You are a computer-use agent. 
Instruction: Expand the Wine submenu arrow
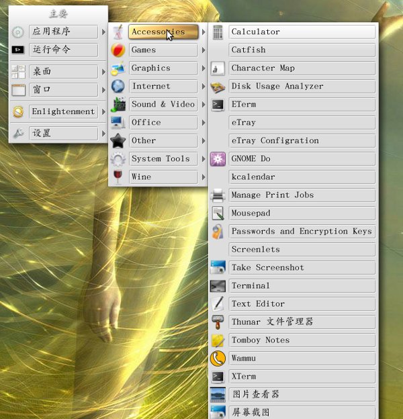tap(204, 177)
